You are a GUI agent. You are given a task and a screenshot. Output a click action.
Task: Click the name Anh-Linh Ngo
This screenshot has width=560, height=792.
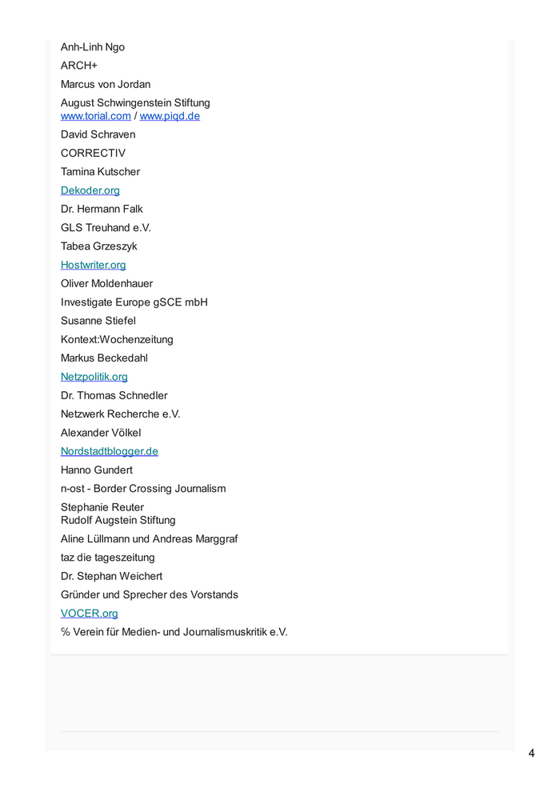[x=93, y=47]
